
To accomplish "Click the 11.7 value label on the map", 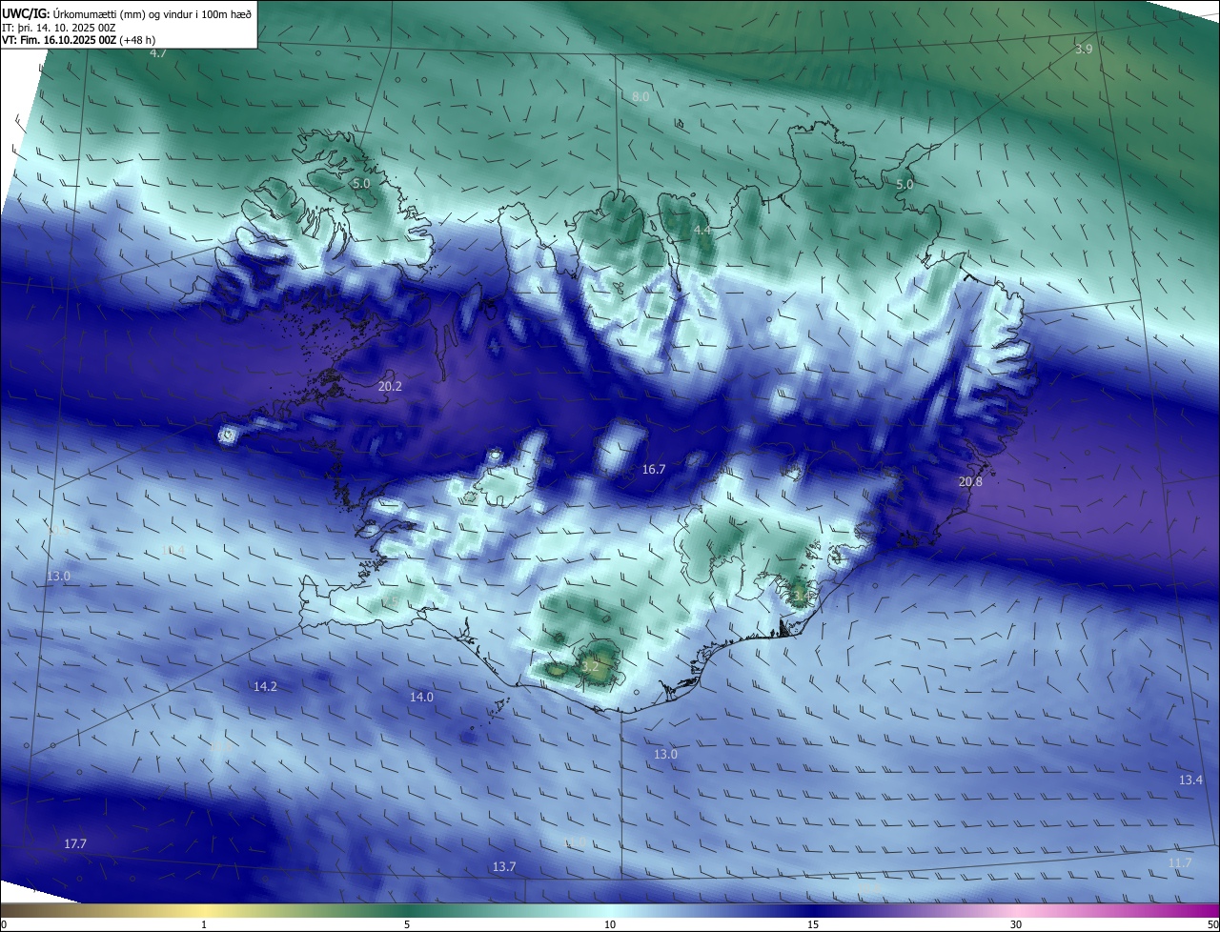I will point(1180,863).
